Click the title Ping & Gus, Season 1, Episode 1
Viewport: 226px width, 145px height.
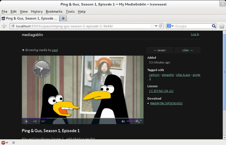tap(50, 131)
